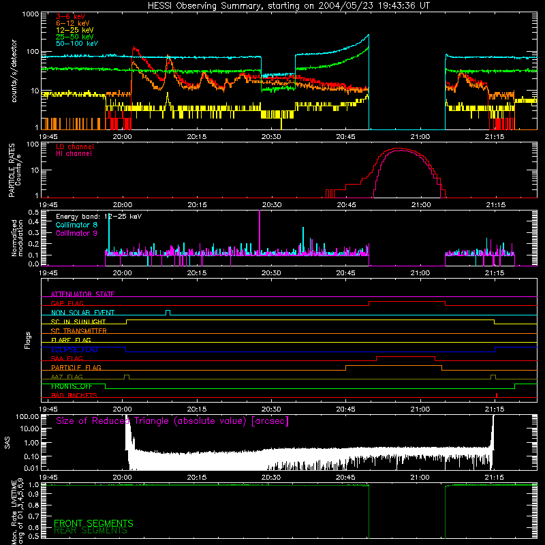The image size is (545, 545).
Task: Click the LO channel legend label
Action: pyautogui.click(x=75, y=146)
